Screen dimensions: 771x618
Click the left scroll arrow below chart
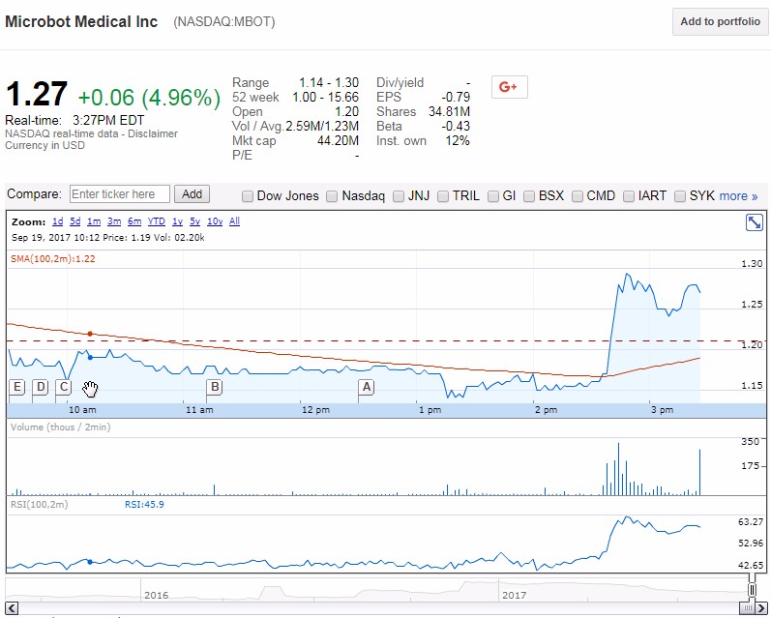click(x=12, y=607)
